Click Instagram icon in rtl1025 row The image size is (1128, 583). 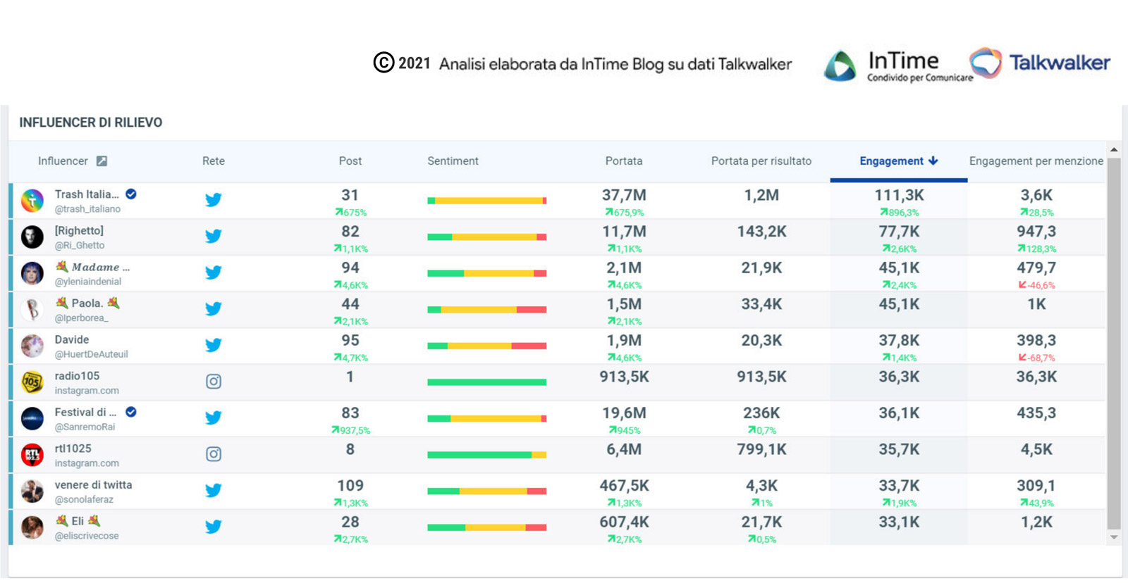214,454
